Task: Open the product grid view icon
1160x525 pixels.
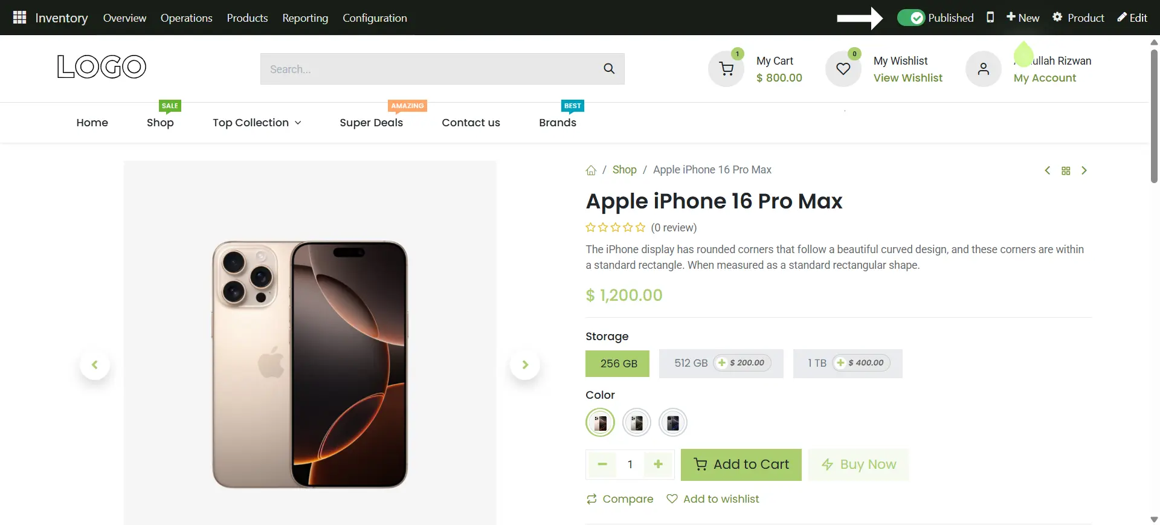Action: click(x=1066, y=171)
